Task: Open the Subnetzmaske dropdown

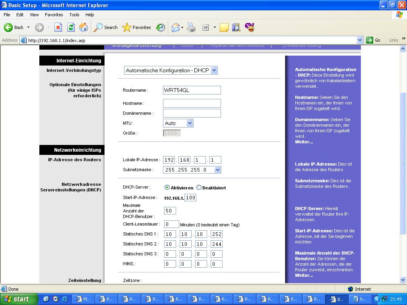Action: pos(192,170)
